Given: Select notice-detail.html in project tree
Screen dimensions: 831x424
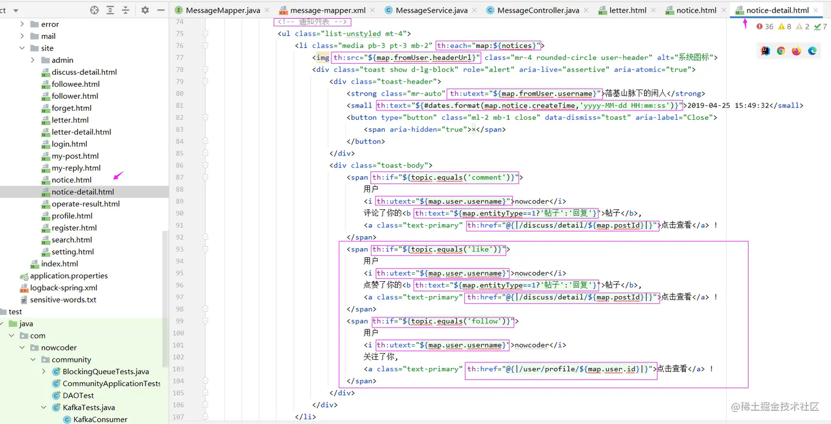Looking at the screenshot, I should (83, 192).
